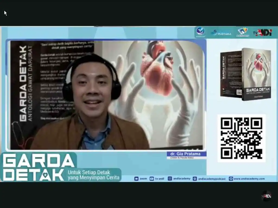Click the 'zoom' label in the bottom bar
Viewport: 278px width, 208px height.
(143, 179)
